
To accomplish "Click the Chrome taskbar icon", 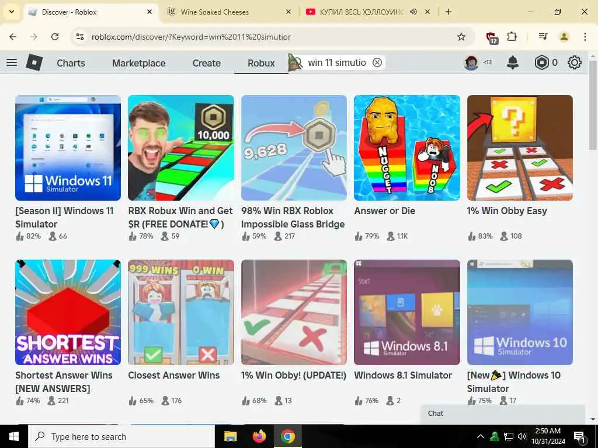I will click(288, 436).
